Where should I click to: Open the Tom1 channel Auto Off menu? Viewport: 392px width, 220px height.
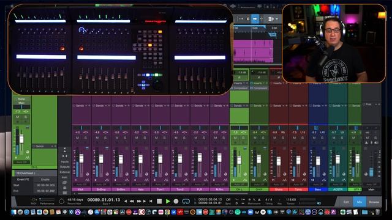click(x=160, y=185)
